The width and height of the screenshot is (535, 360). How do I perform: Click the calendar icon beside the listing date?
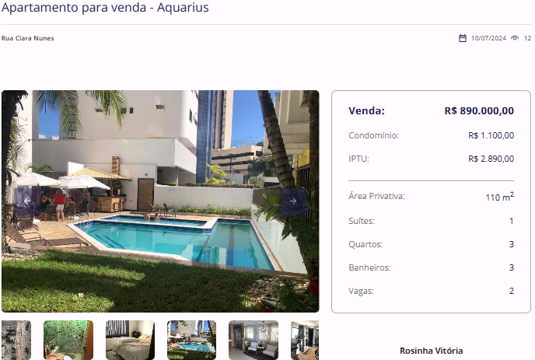point(463,38)
